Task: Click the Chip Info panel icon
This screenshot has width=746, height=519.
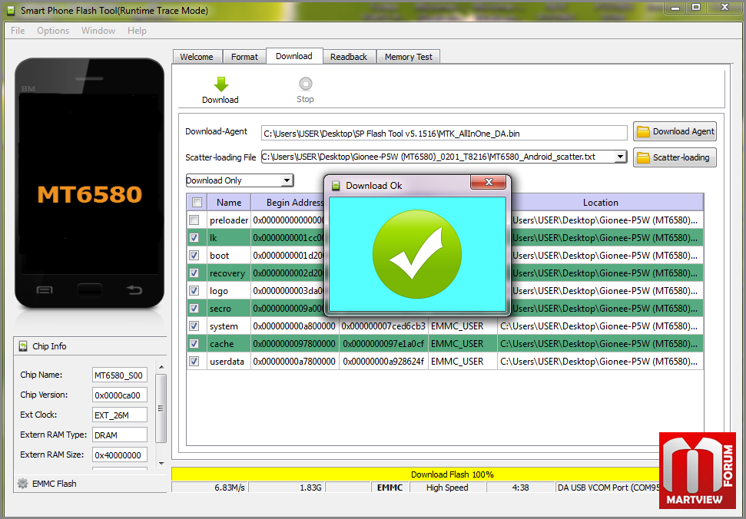Action: [x=23, y=346]
